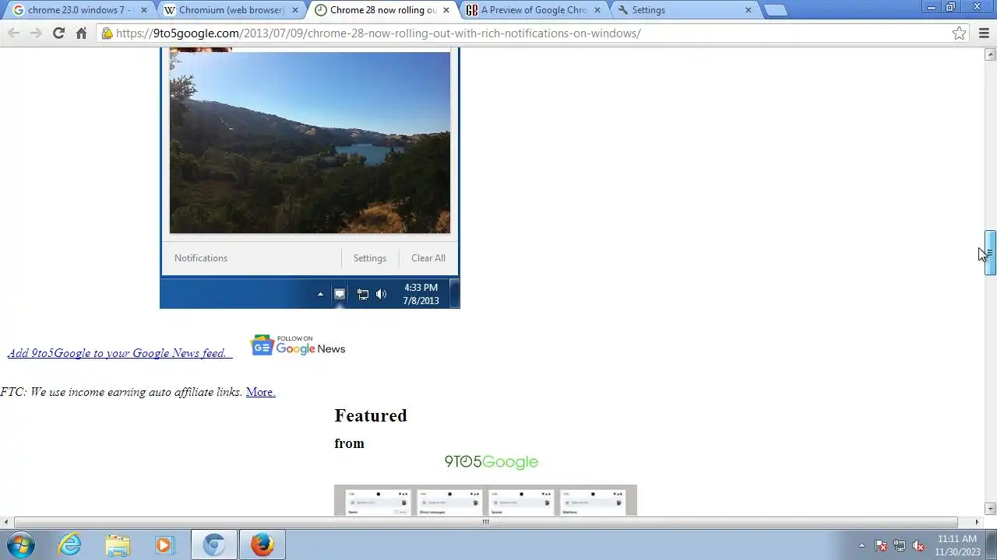This screenshot has width=997, height=560.
Task: Click the notification bell icon in article image
Action: [340, 294]
